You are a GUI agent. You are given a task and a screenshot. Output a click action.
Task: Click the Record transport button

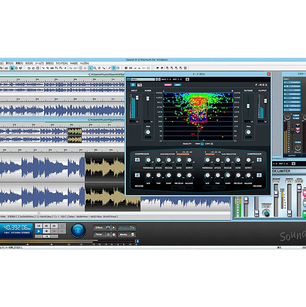pyautogui.click(x=54, y=231)
